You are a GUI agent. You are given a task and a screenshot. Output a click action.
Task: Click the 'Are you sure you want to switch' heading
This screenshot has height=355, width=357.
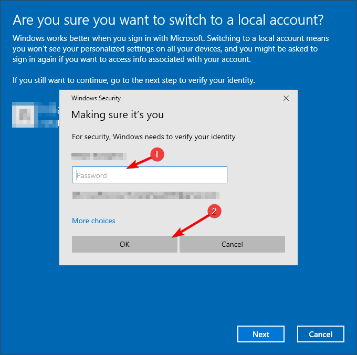tap(168, 20)
